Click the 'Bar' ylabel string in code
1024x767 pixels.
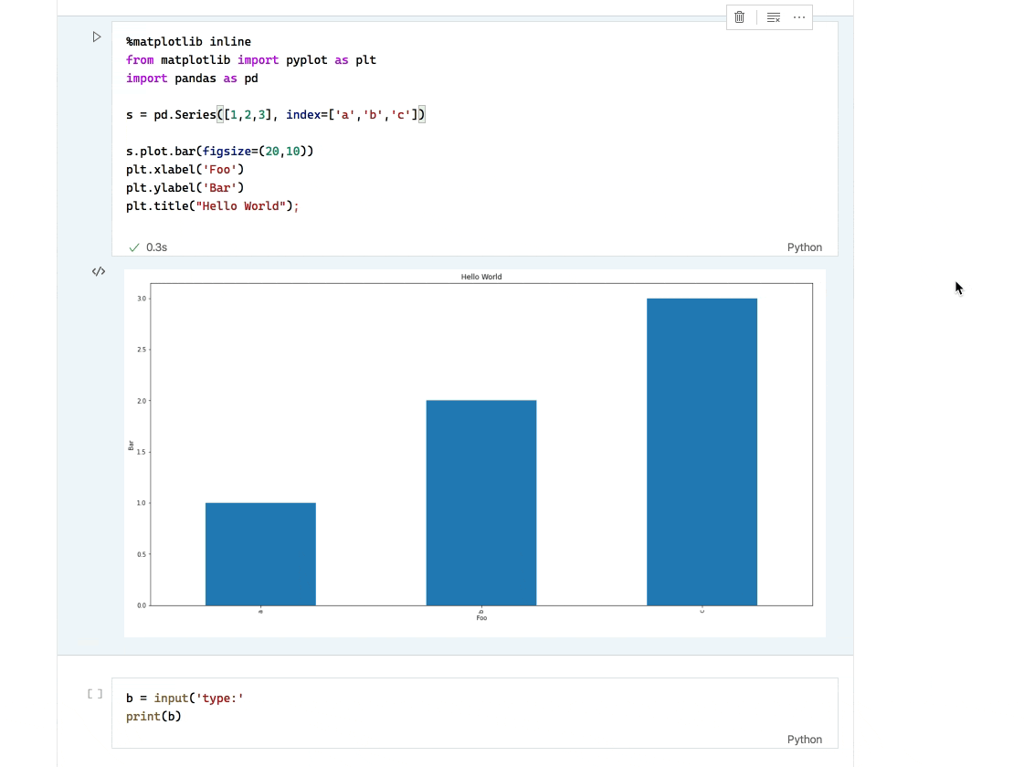click(x=219, y=187)
